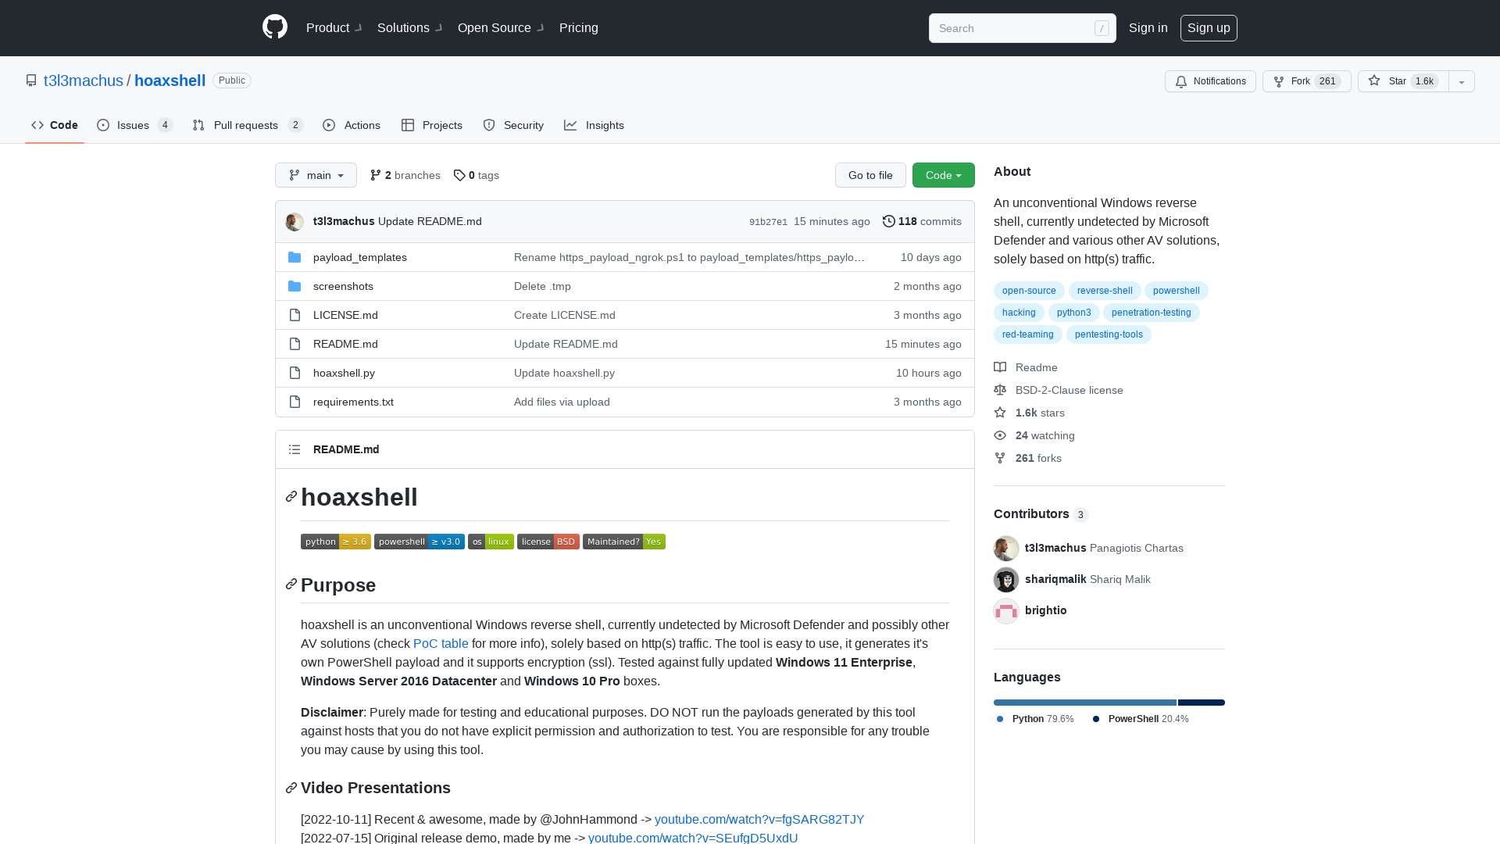The height and width of the screenshot is (844, 1500).
Task: Click the Python segment of language bar
Action: tap(1084, 703)
